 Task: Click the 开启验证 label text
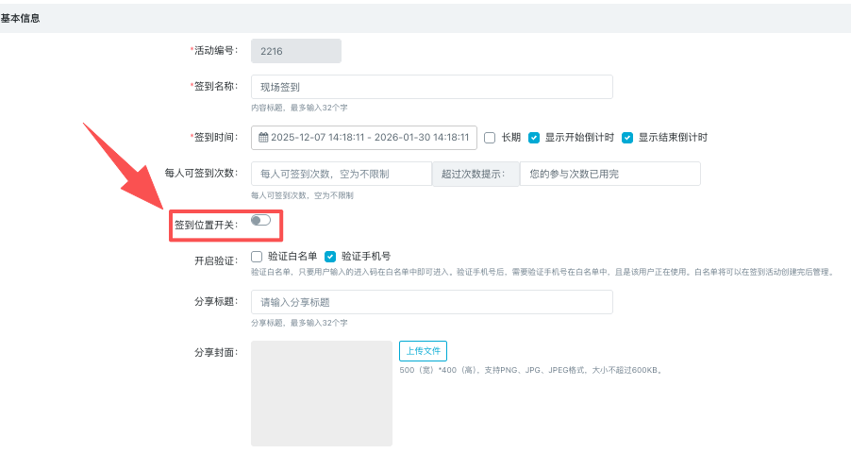pyautogui.click(x=216, y=259)
